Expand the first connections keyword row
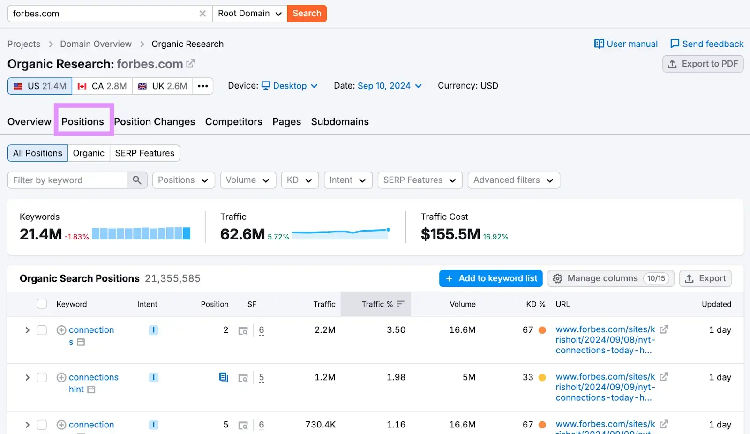This screenshot has width=750, height=434. (x=27, y=330)
